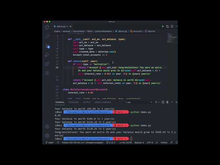This screenshot has height=165, width=220.
Task: Click the main* git branch status item
Action: pos(49,143)
